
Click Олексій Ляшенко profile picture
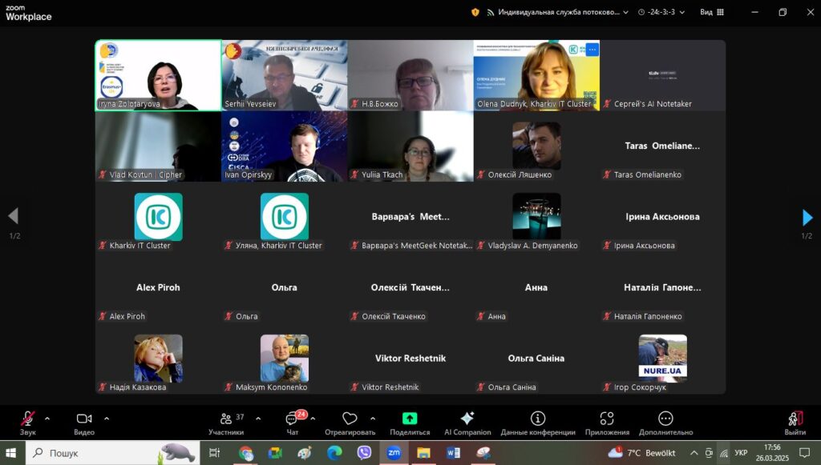536,146
